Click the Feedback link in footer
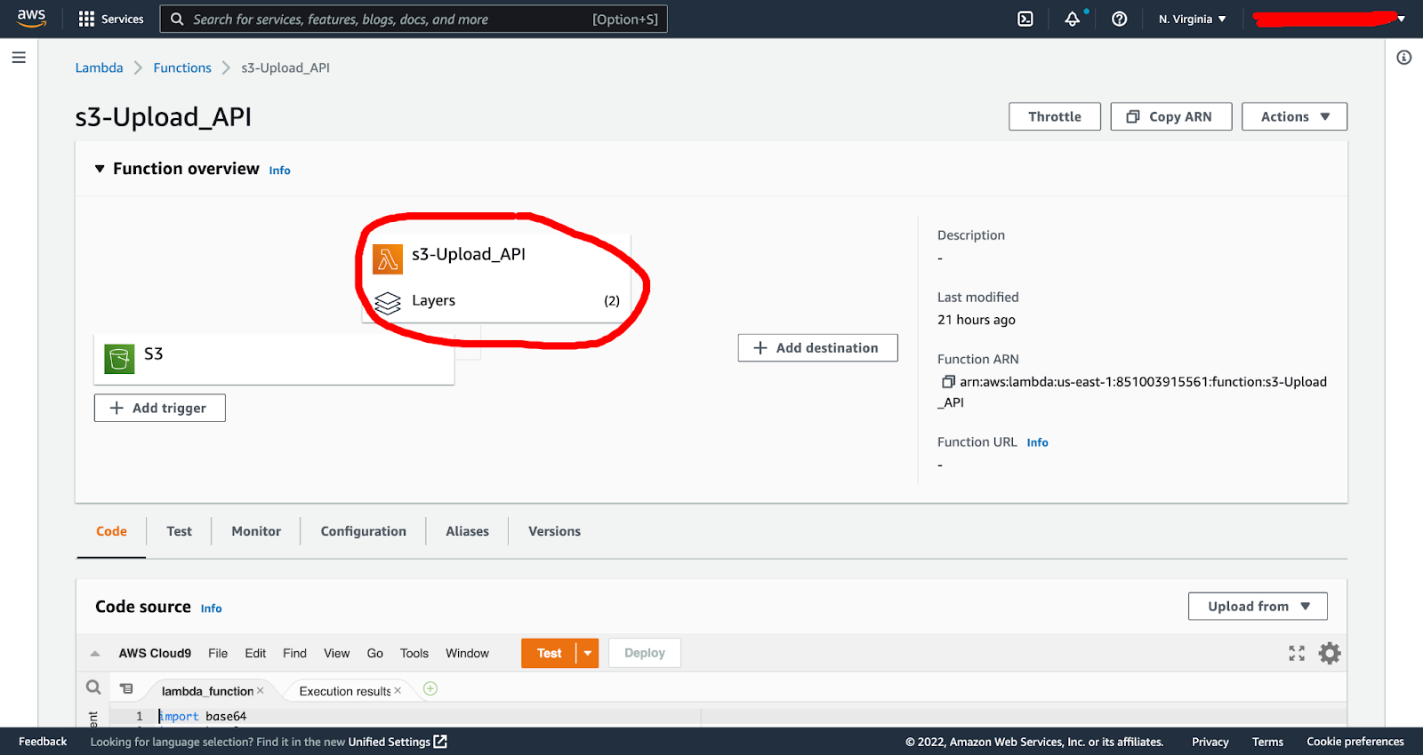 tap(43, 742)
